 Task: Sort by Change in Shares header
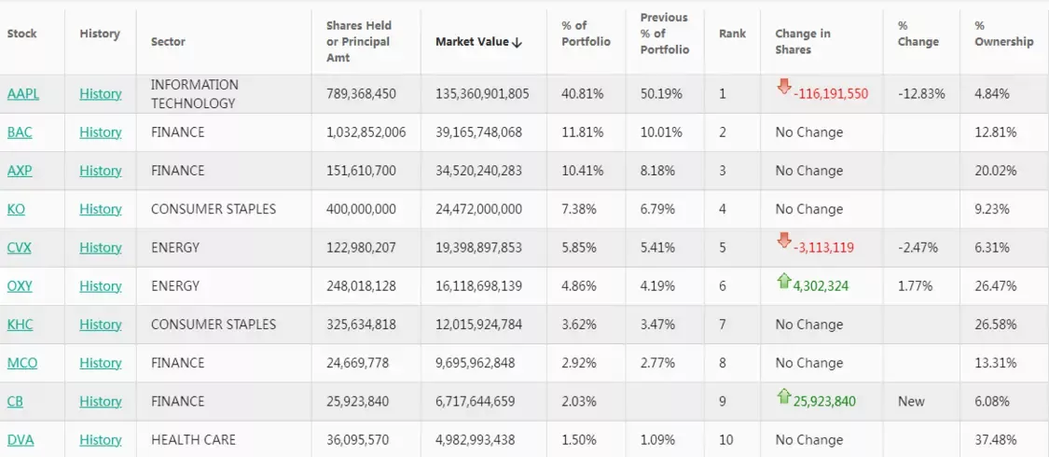pos(803,41)
